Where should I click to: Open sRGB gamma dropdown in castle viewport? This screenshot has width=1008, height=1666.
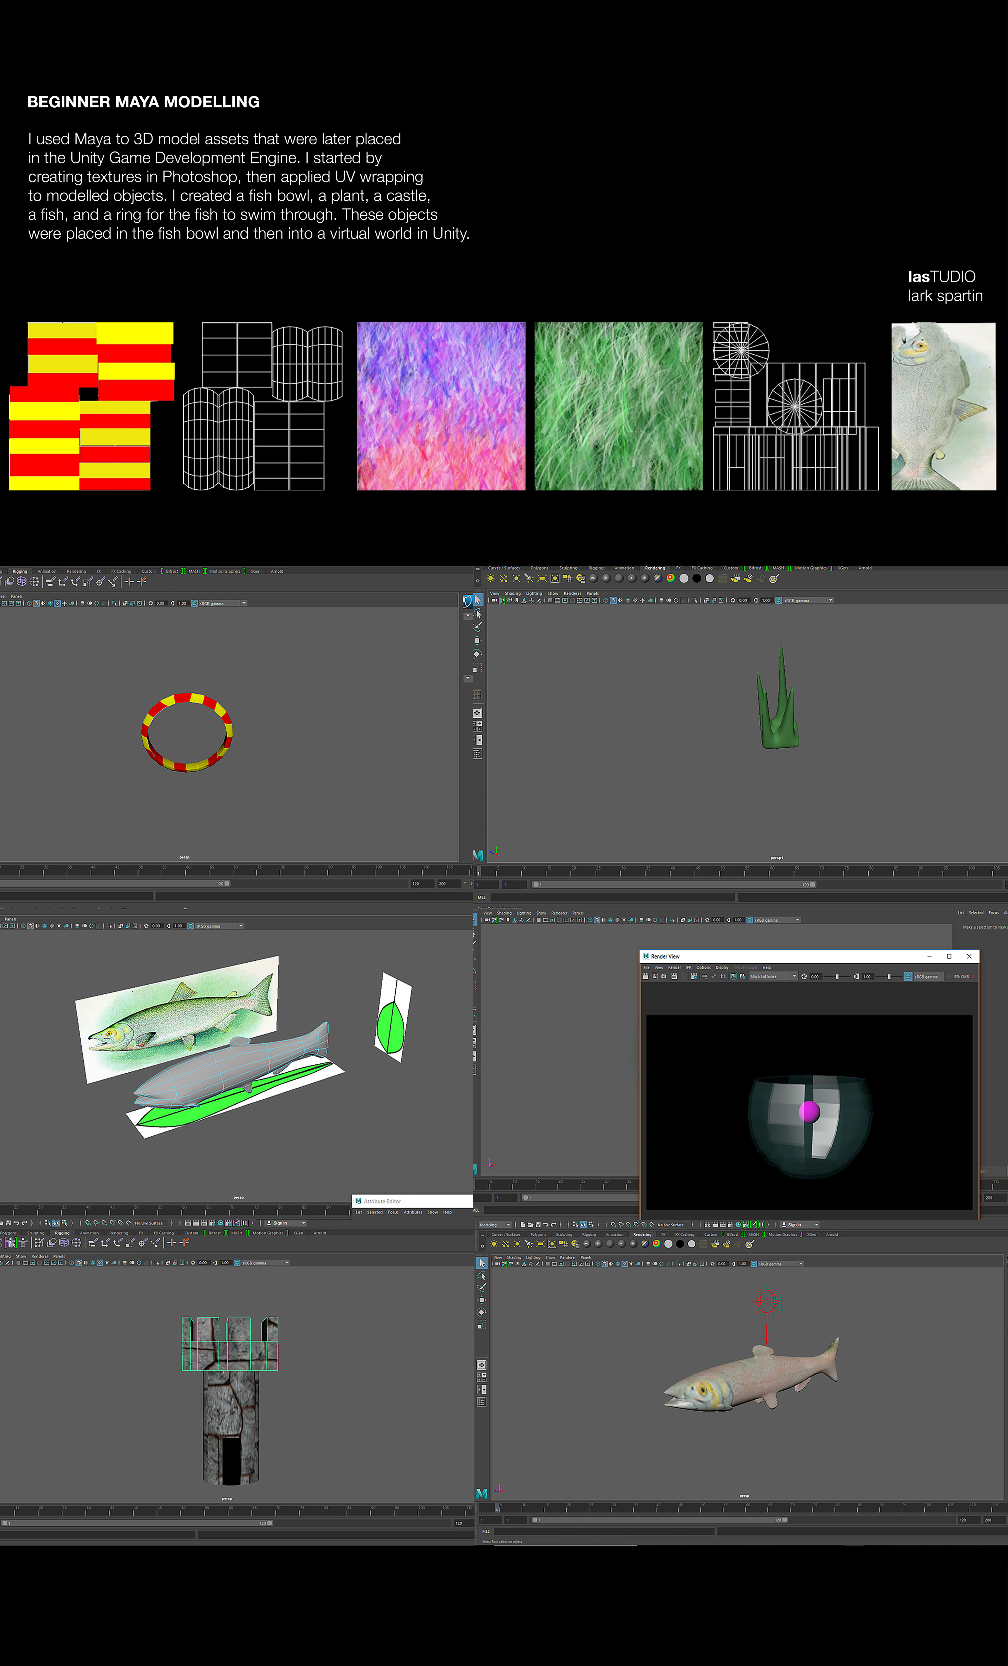266,1263
